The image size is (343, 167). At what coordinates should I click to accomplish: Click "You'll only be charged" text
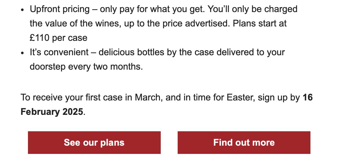point(253,9)
